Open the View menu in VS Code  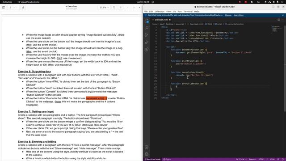point(168,12)
